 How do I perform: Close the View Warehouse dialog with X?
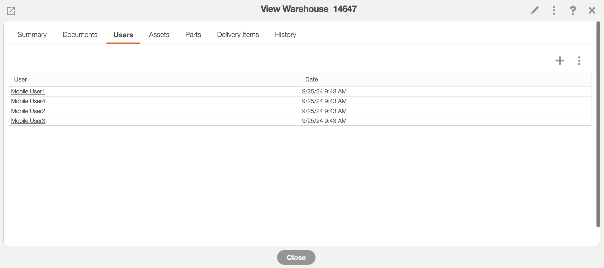tap(592, 11)
